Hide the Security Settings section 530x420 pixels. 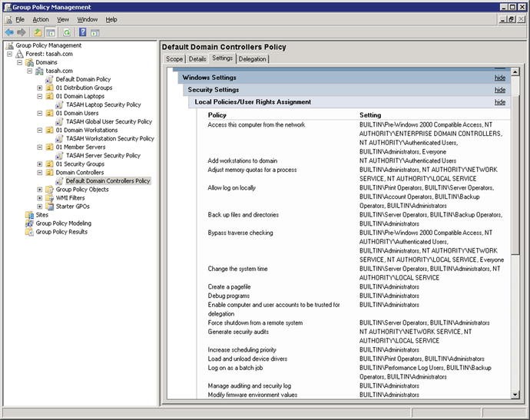(x=500, y=90)
